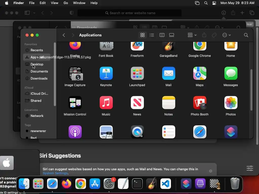Screen dimensions: 259x194
Task: Select the Reminders app icon
Action: click(168, 132)
